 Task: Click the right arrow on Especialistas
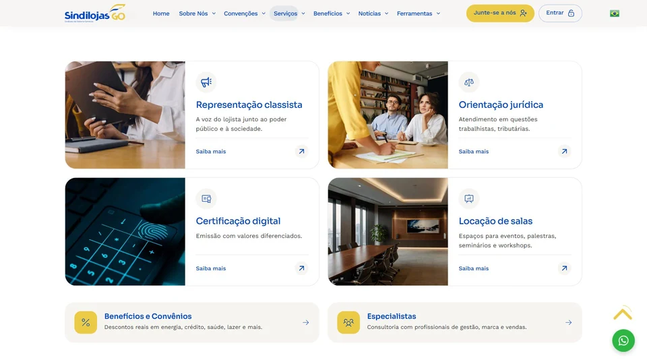(x=569, y=322)
